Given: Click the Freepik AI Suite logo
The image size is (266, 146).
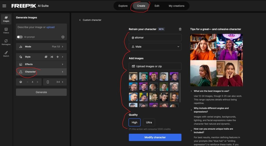Looking at the screenshot, I should click(30, 6).
